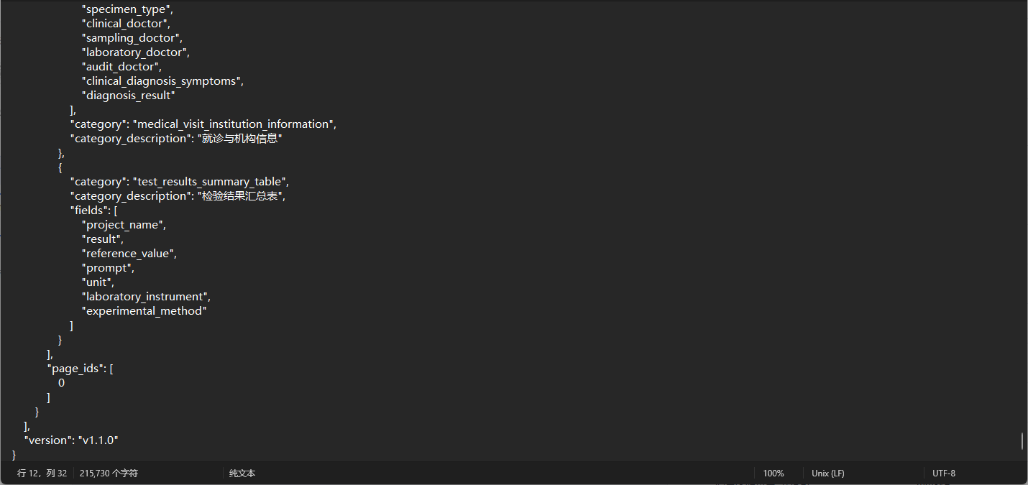Place cursor on the "version": "v1.1.0" line
The image size is (1028, 485).
point(71,440)
